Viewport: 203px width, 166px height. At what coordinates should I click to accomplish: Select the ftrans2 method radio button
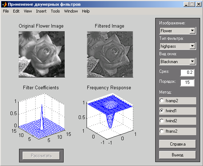coord(177,131)
